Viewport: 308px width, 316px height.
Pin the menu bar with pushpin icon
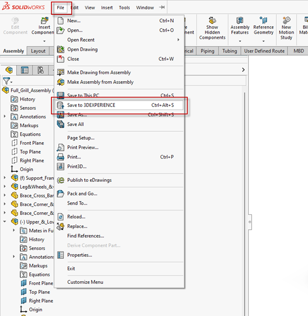162,7
